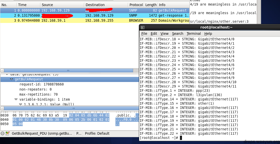Click the terminal window icon in title bar
This screenshot has height=144, width=280.
point(142,27)
